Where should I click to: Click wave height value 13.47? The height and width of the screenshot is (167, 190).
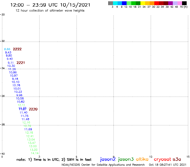[x=32, y=143]
